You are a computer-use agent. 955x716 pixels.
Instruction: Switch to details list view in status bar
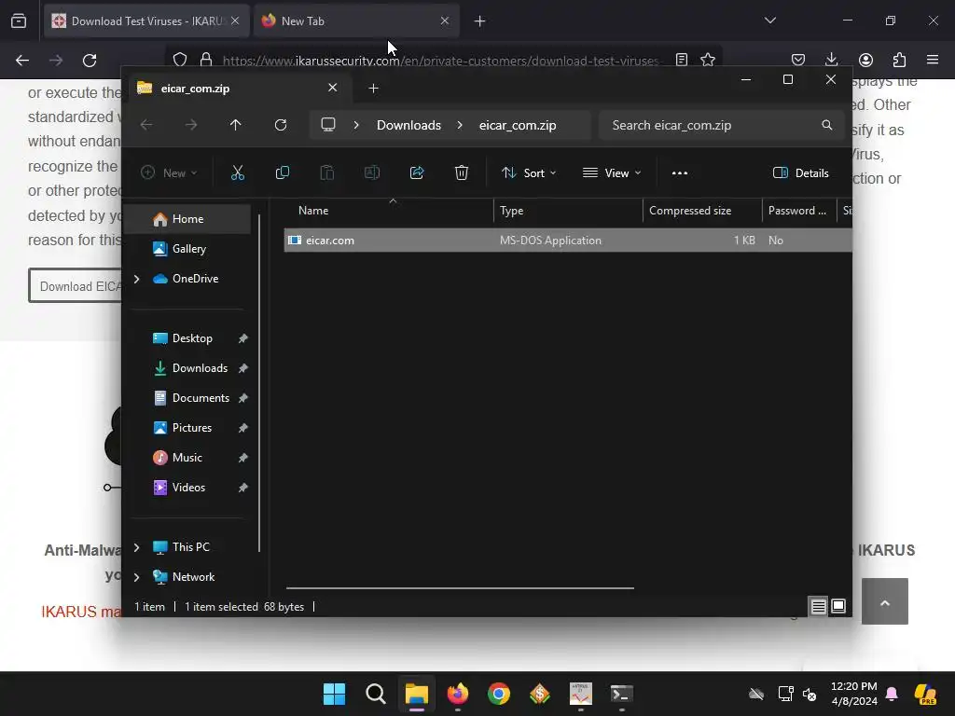pos(819,606)
